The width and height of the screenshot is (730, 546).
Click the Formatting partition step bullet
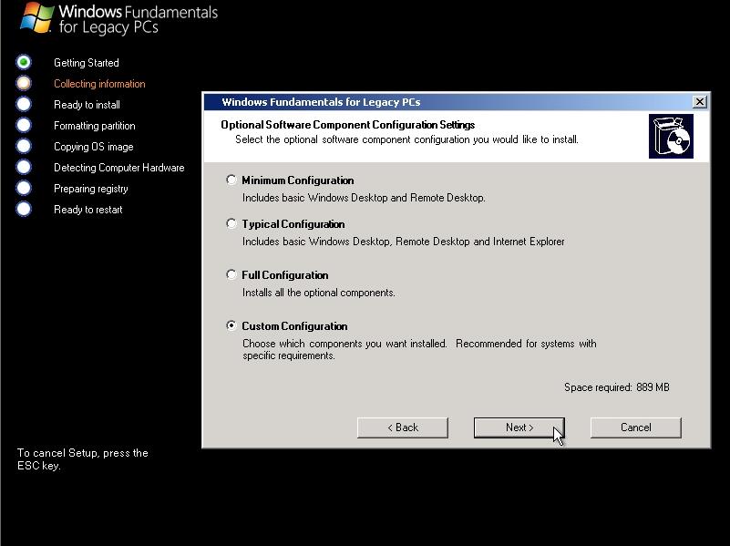pyautogui.click(x=24, y=125)
